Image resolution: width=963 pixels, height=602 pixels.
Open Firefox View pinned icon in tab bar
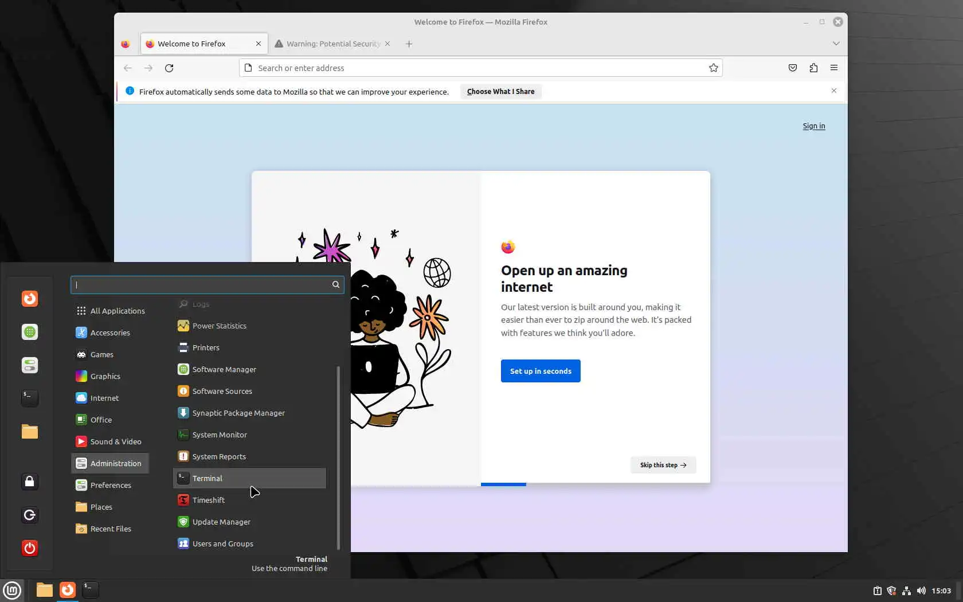[x=126, y=44]
